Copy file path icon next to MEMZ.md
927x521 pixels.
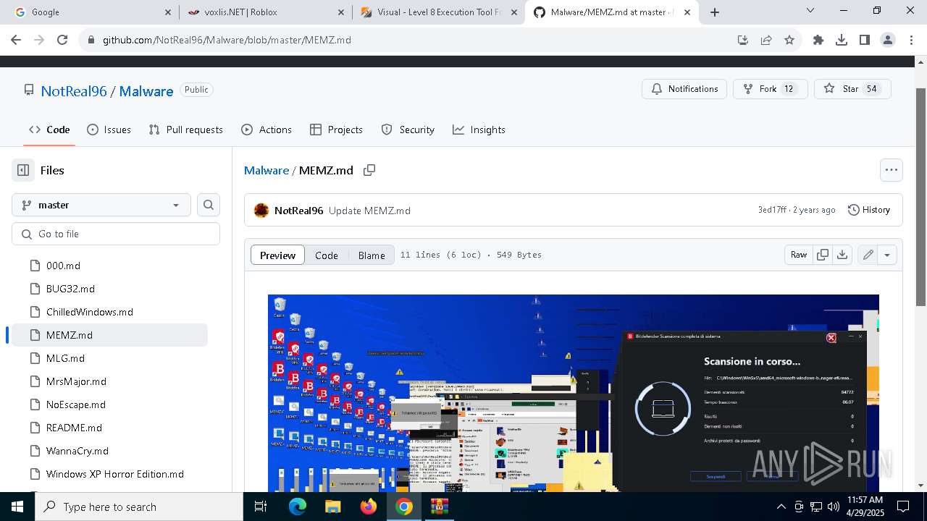point(369,170)
